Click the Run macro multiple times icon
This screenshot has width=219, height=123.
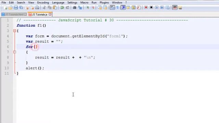[162, 8]
